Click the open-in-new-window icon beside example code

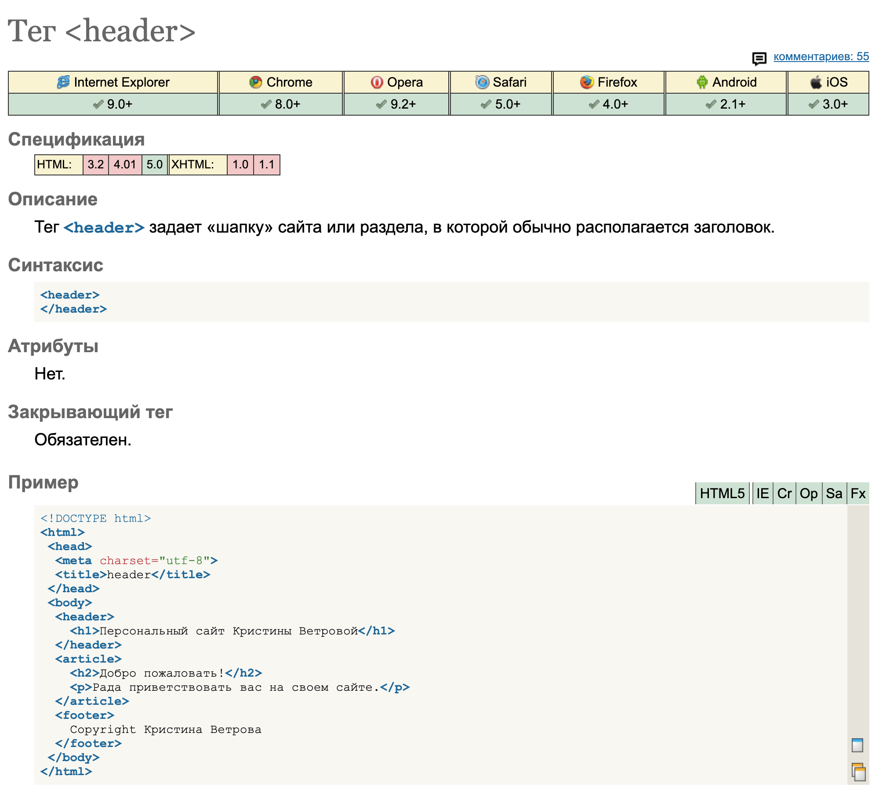pos(857,745)
